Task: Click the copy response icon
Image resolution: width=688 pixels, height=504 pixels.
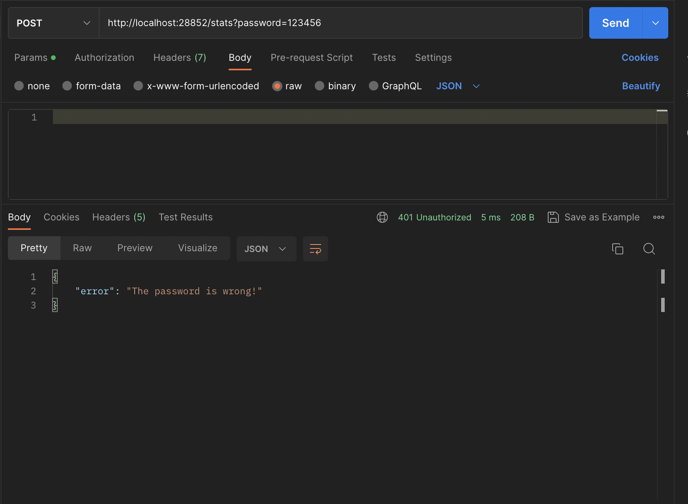Action: [x=617, y=249]
